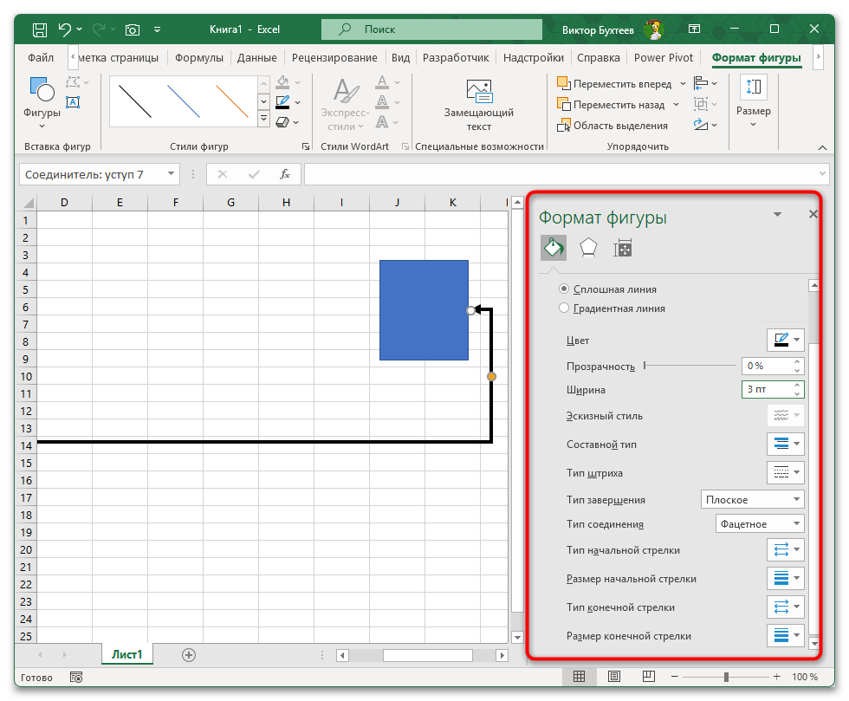Open the Вид tab
Viewport: 849px width, 701px height.
click(400, 57)
